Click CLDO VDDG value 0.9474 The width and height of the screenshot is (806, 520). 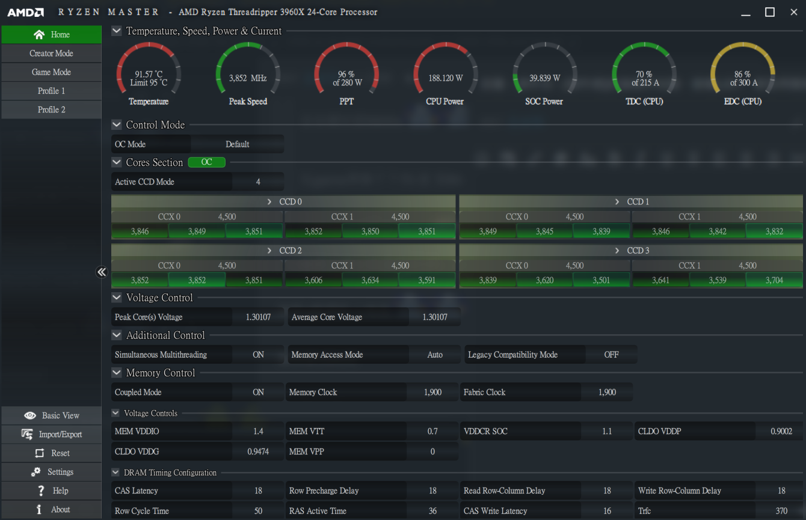258,451
